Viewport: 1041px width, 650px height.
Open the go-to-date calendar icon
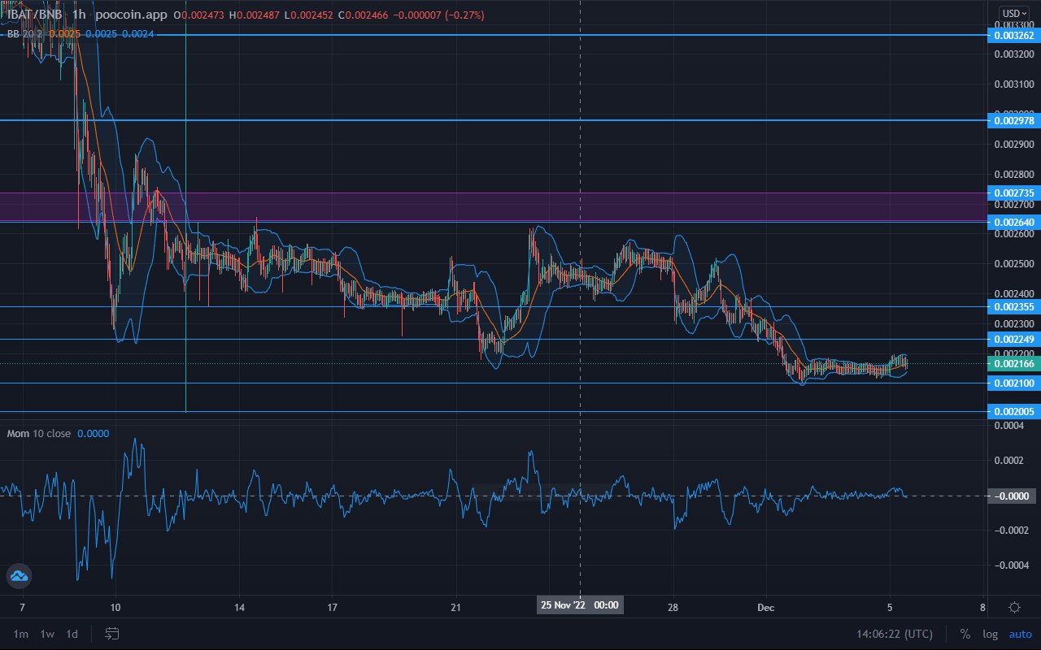pos(112,634)
